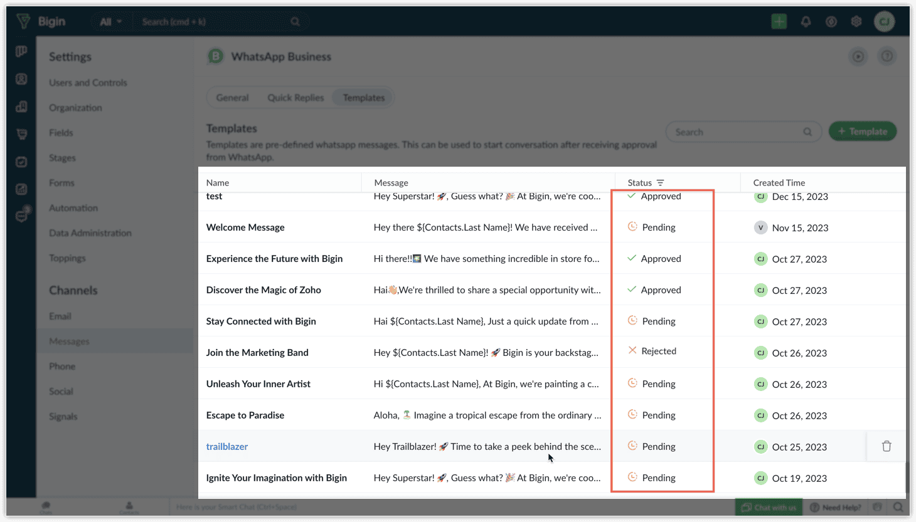
Task: Open Ignite Your Imagination with Bigin template
Action: pyautogui.click(x=277, y=478)
